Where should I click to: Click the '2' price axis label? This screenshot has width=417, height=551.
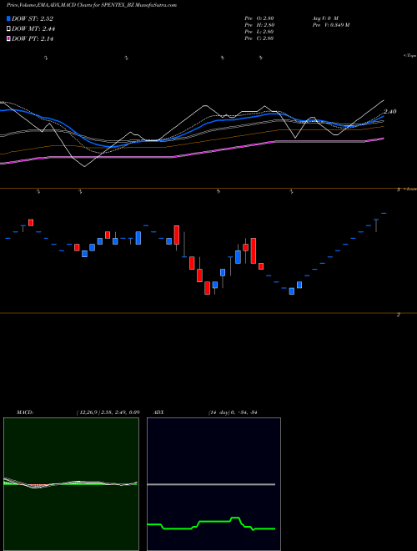(398, 315)
